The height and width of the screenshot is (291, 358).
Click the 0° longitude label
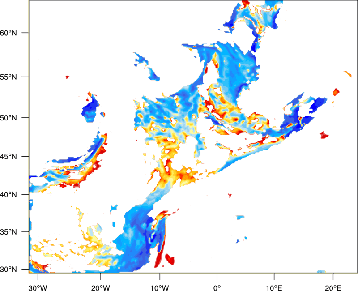pyautogui.click(x=217, y=288)
